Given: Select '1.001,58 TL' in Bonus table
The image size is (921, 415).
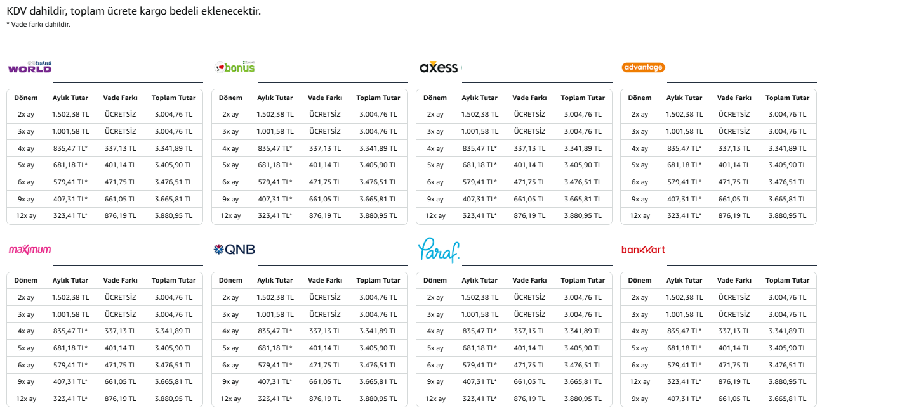Looking at the screenshot, I should coord(275,131).
